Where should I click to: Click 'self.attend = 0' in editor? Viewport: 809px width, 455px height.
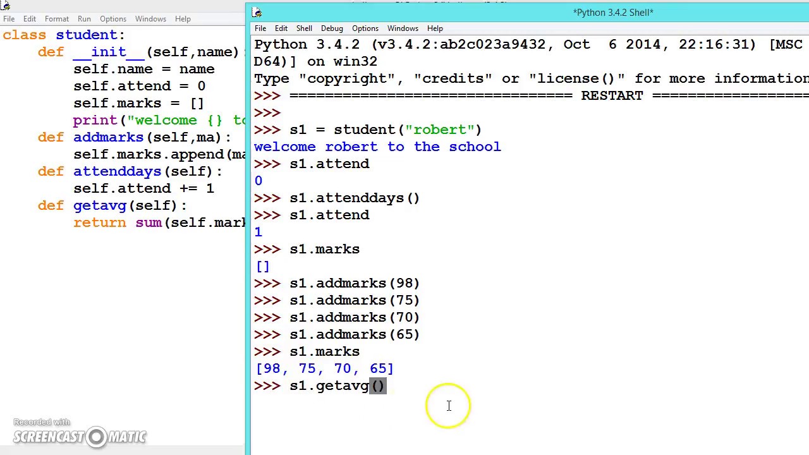[x=140, y=86]
